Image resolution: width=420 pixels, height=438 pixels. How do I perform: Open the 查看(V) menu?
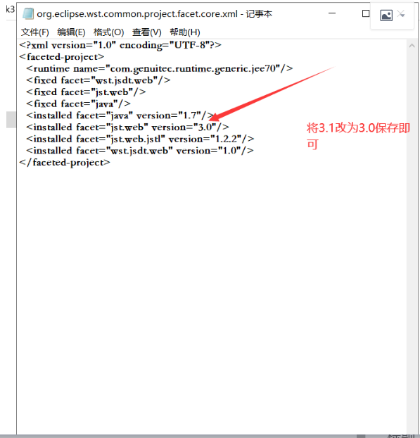click(147, 32)
